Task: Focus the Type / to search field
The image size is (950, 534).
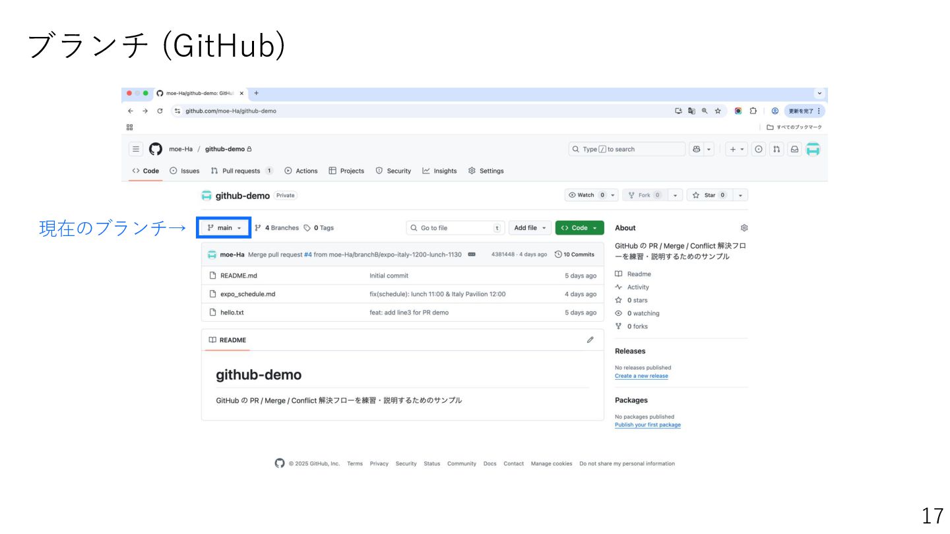Action: [x=627, y=149]
